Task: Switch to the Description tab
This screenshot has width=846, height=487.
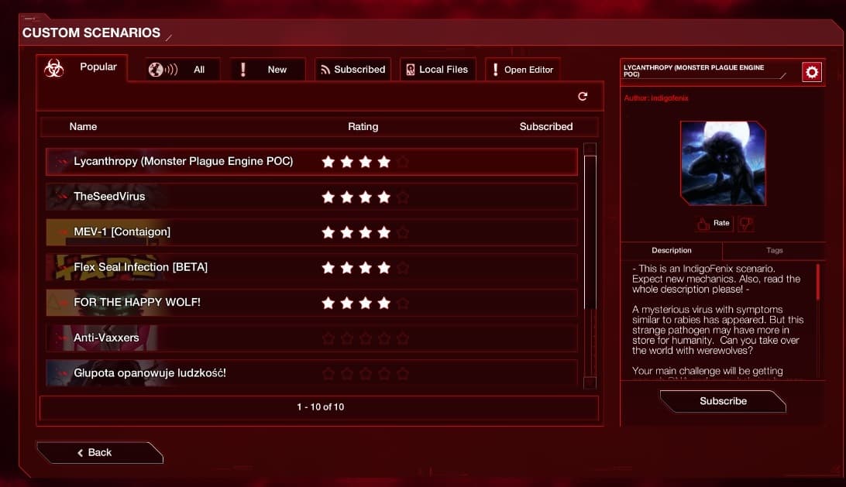Action: tap(671, 251)
